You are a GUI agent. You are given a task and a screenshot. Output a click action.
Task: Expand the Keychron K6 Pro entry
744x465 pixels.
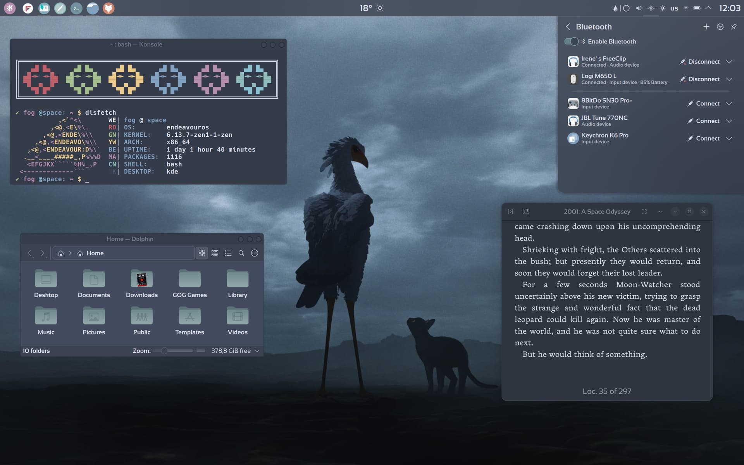tap(729, 138)
